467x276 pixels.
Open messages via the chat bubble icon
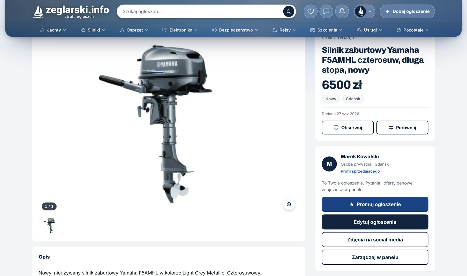(x=326, y=11)
